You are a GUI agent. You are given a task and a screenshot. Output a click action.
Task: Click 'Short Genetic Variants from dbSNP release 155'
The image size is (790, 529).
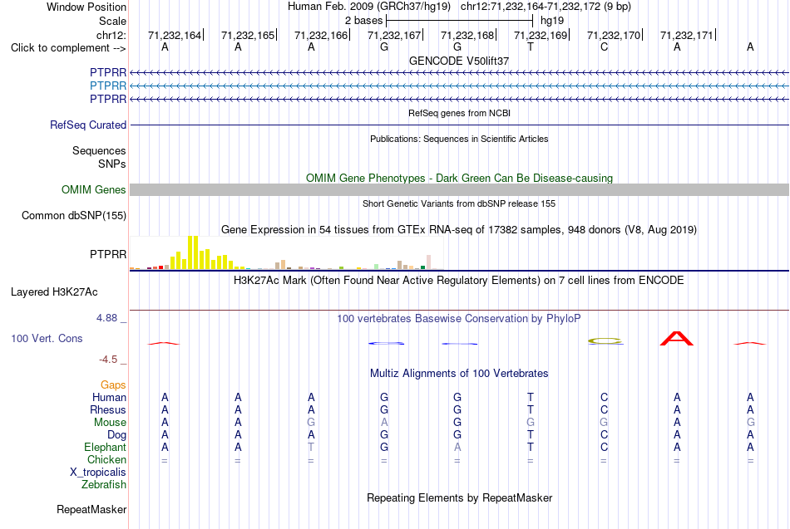coord(459,203)
